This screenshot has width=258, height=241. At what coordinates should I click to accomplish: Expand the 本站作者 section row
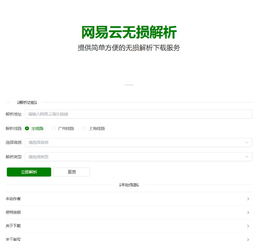tap(129, 199)
